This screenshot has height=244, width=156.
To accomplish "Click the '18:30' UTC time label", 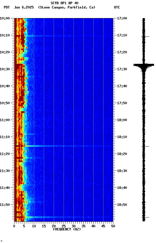I will coord(122,171).
